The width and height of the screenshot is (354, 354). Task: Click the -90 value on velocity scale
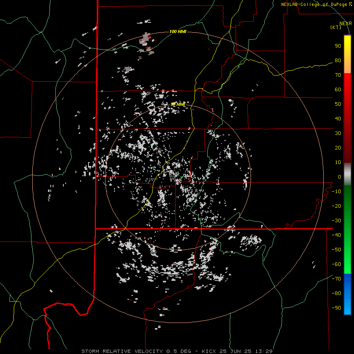pos(336,308)
